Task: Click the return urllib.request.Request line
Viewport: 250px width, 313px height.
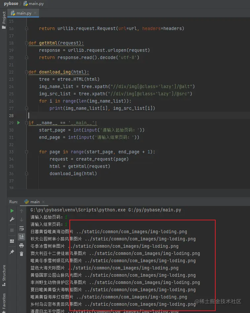Action: coord(111,28)
